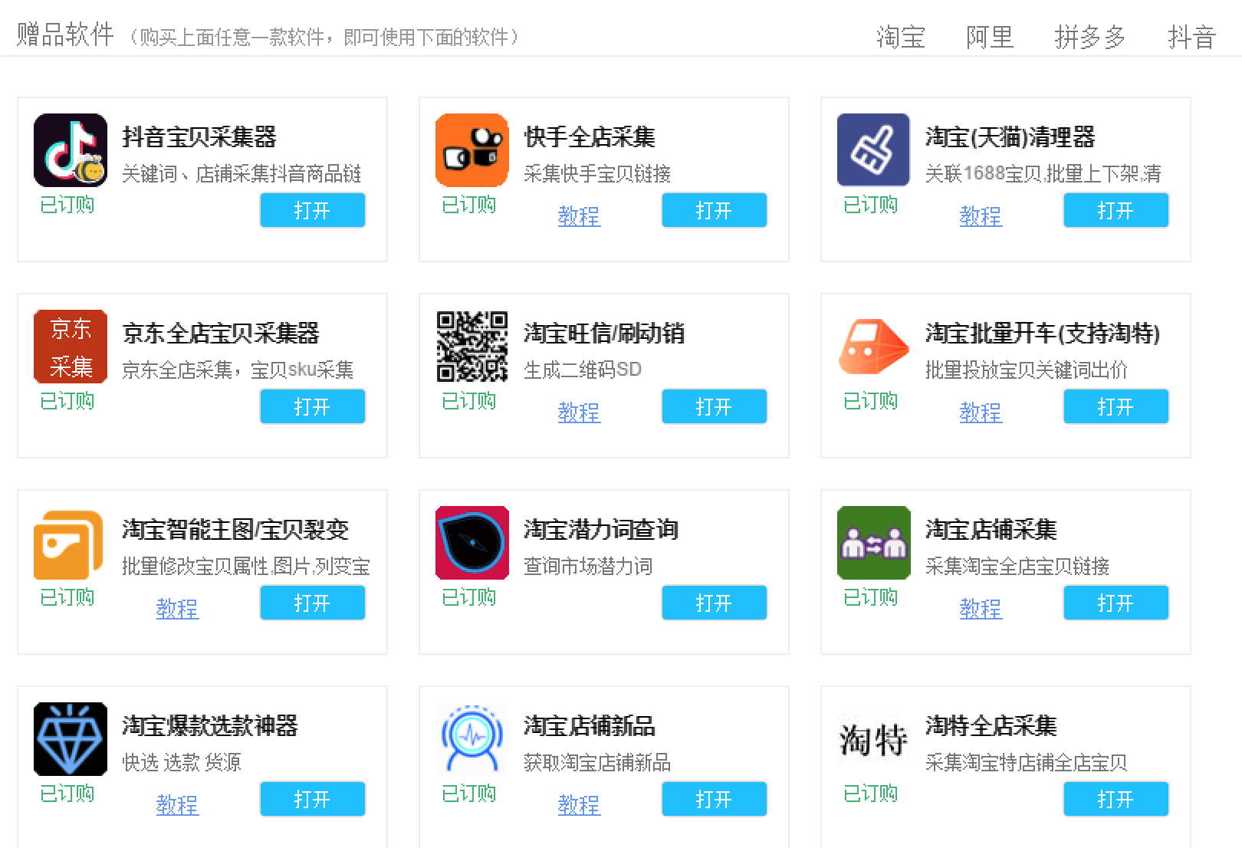Open 淘宝(天猫)清理器 with 打开 button
The image size is (1242, 848).
click(1116, 210)
